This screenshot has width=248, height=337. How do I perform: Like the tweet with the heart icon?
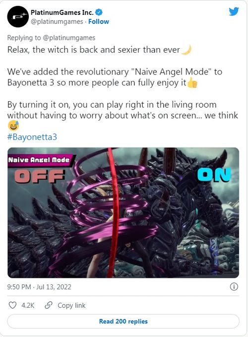pos(12,305)
